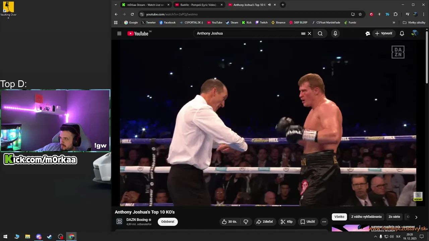Open the Facebook bookmark

[x=167, y=22]
